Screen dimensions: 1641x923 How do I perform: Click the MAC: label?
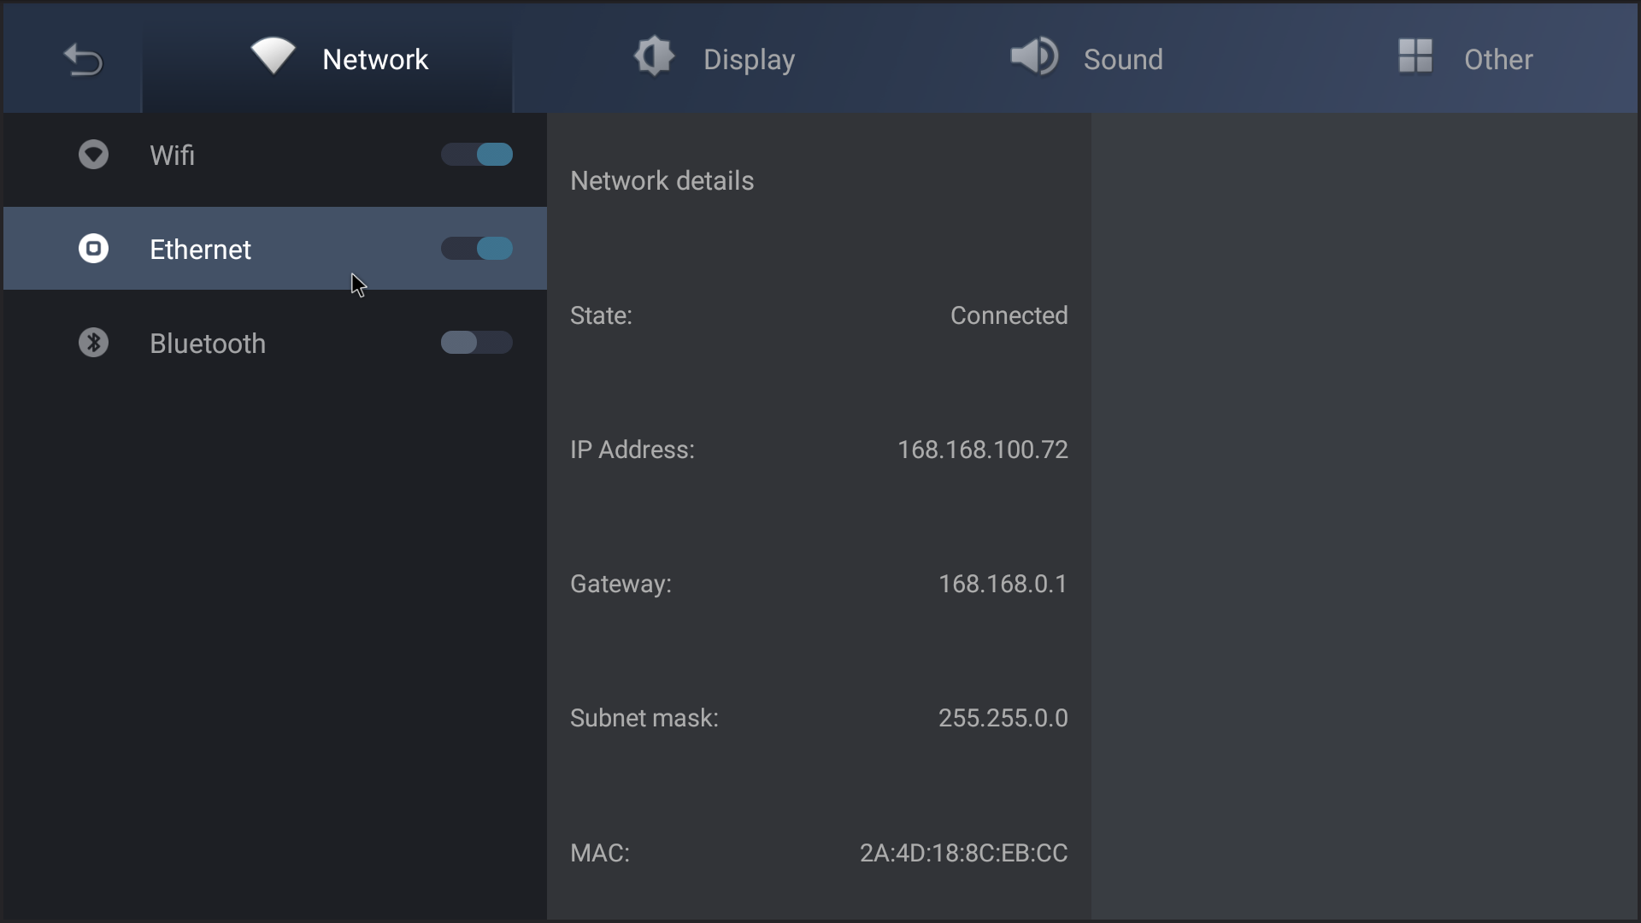(599, 853)
